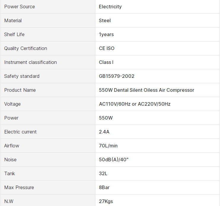Select the Electric current label
Image resolution: width=220 pixels, height=206 pixels.
[20, 132]
